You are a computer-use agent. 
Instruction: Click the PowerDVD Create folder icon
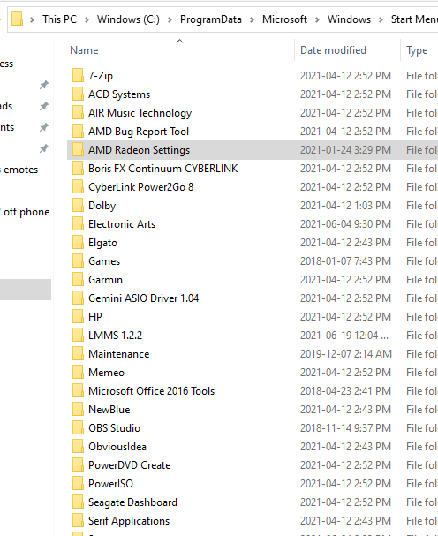[78, 464]
